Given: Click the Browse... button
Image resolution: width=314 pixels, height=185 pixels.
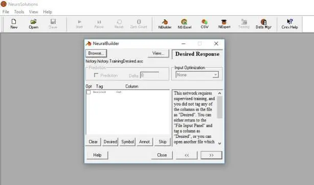Looking at the screenshot, I should pyautogui.click(x=96, y=53).
